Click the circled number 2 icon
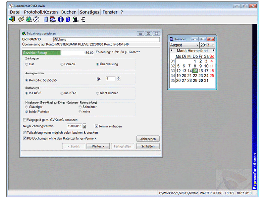 tap(36, 19)
